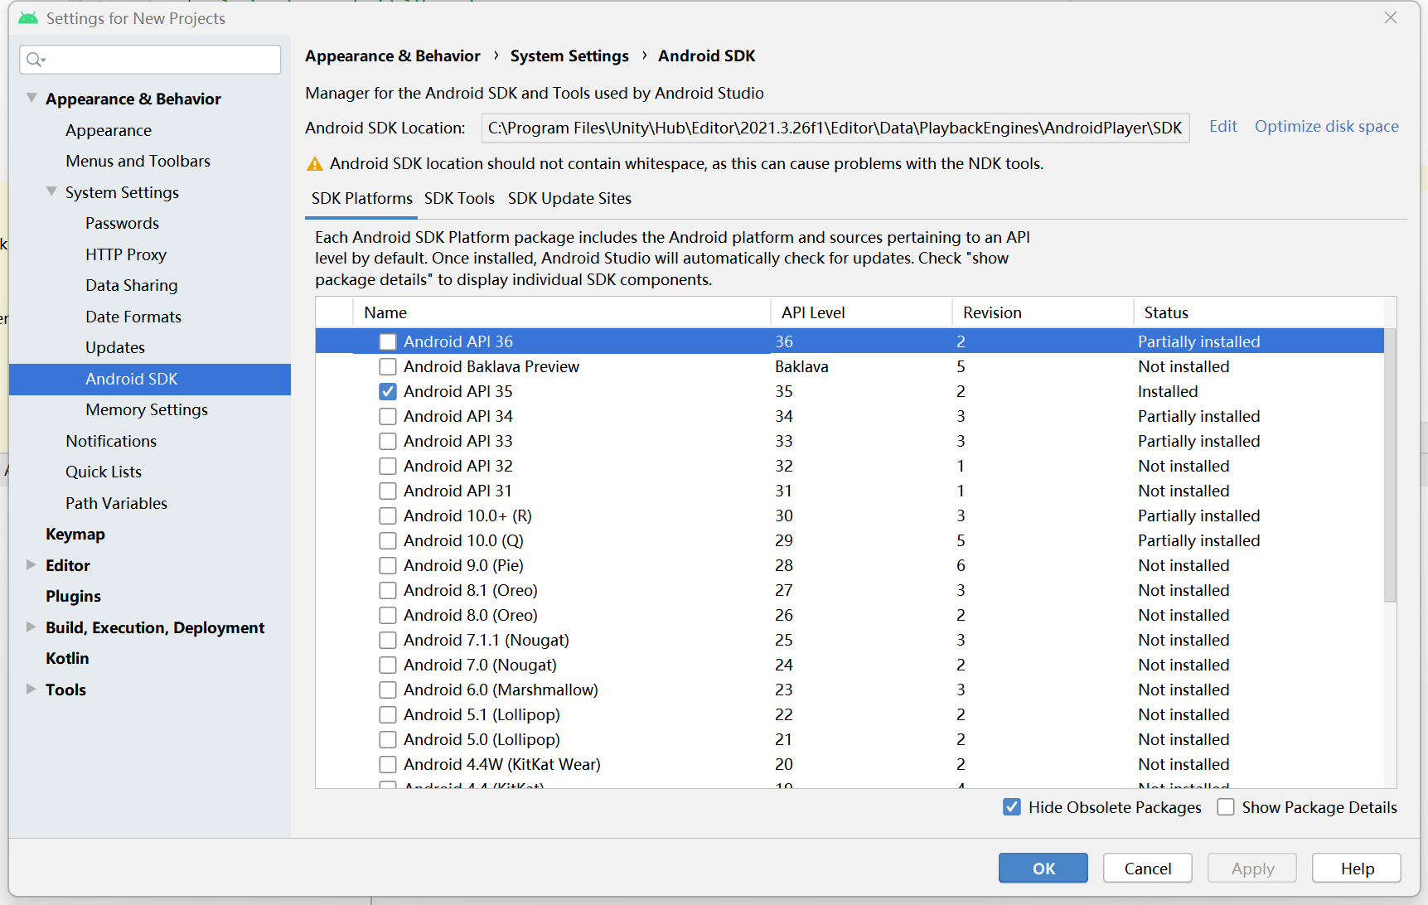Collapse the Appearance & Behavior tree node

[31, 98]
